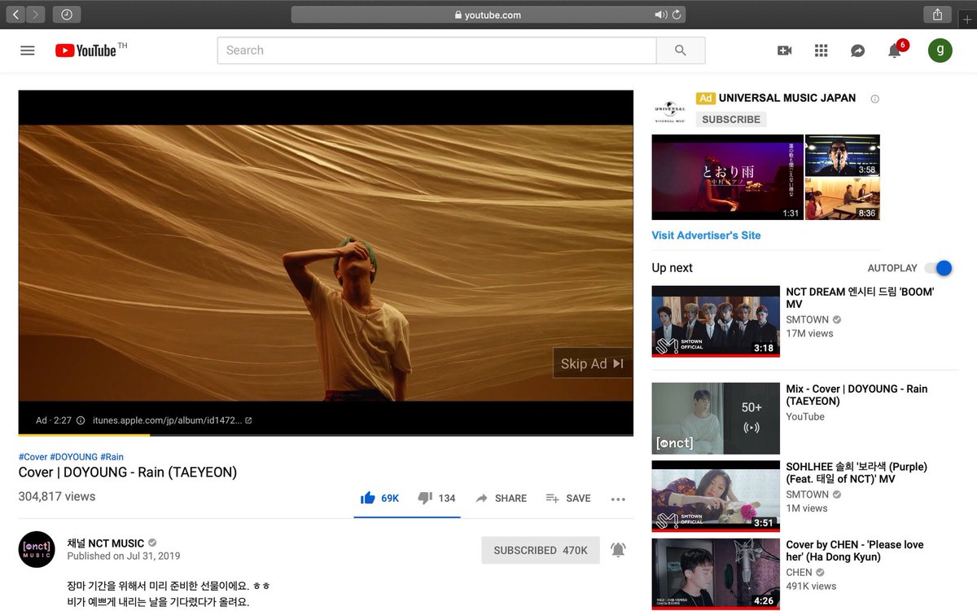Click the title Cover by CHEN 'Please love her'

(x=855, y=551)
